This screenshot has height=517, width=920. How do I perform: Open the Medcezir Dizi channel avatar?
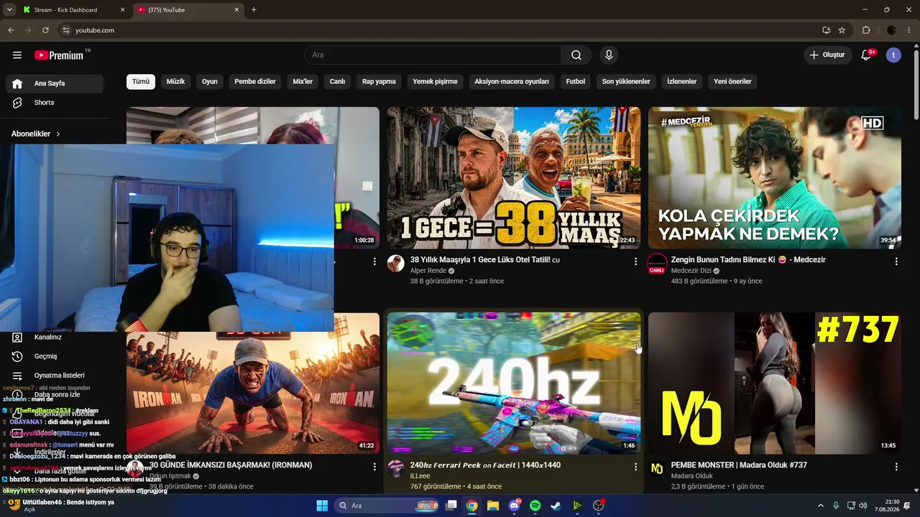(657, 264)
